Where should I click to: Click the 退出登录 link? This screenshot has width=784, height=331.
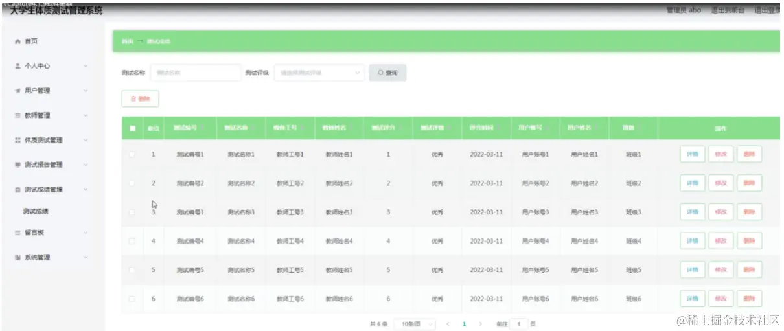[x=767, y=10]
